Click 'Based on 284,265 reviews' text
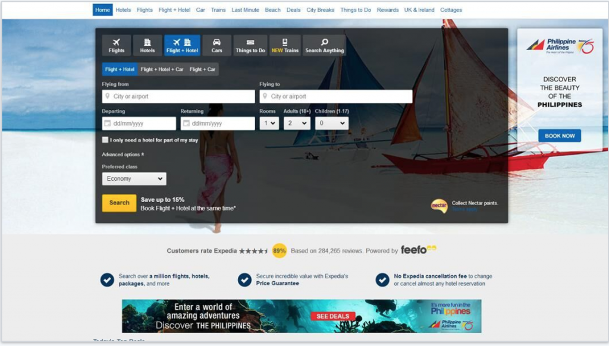This screenshot has width=609, height=346. tap(327, 251)
